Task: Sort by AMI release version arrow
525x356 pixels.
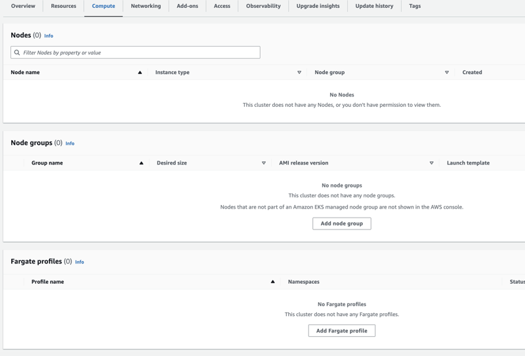Action: coord(432,163)
